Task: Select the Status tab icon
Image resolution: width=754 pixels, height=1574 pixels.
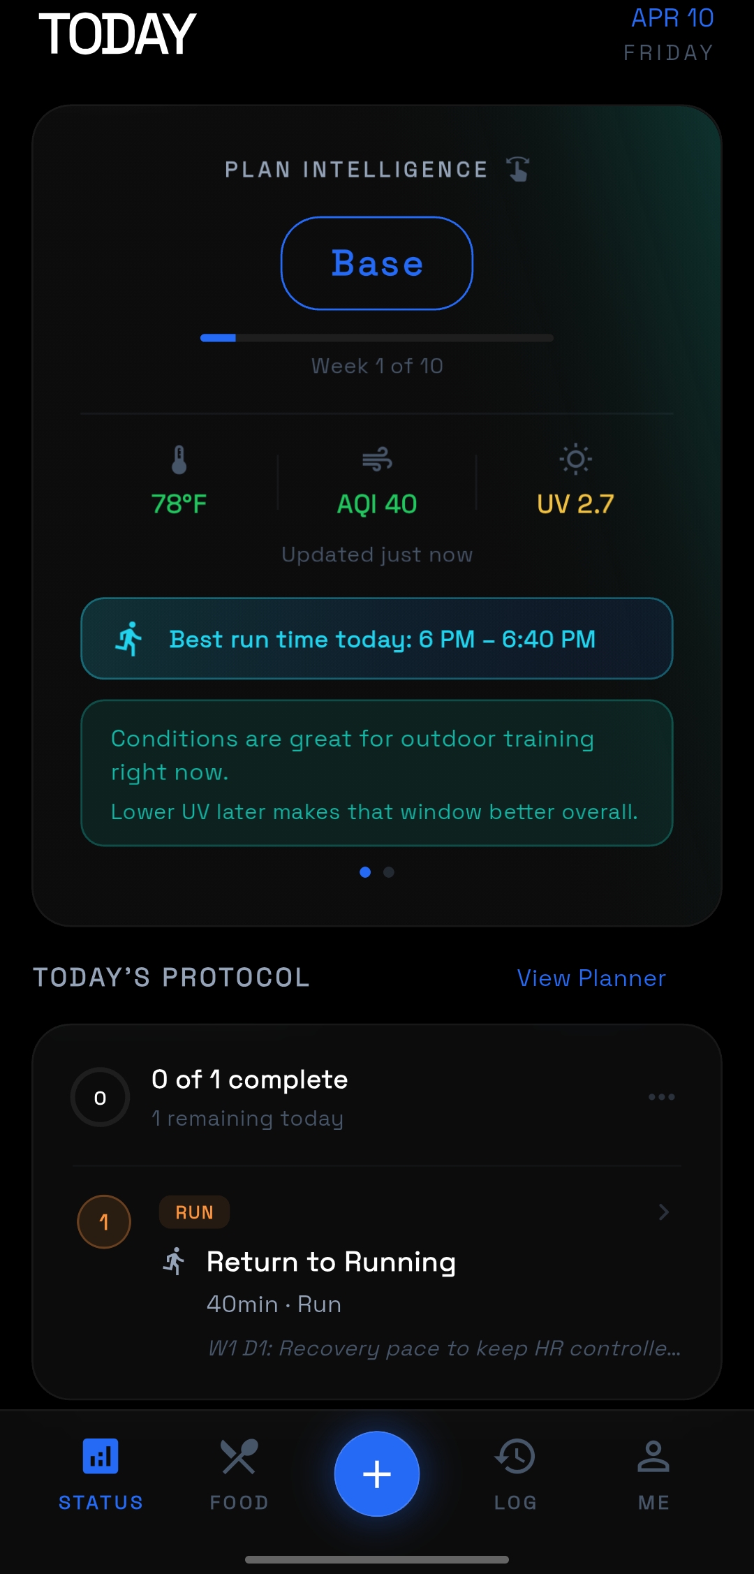Action: (x=101, y=1458)
